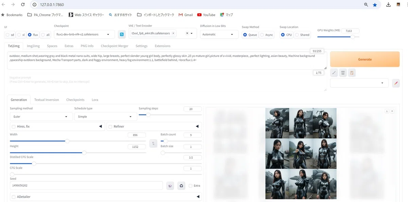
Task: Expand the Refiner section arrow
Action: [x=197, y=126]
